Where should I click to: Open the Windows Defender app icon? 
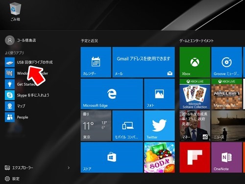[x=10, y=73]
